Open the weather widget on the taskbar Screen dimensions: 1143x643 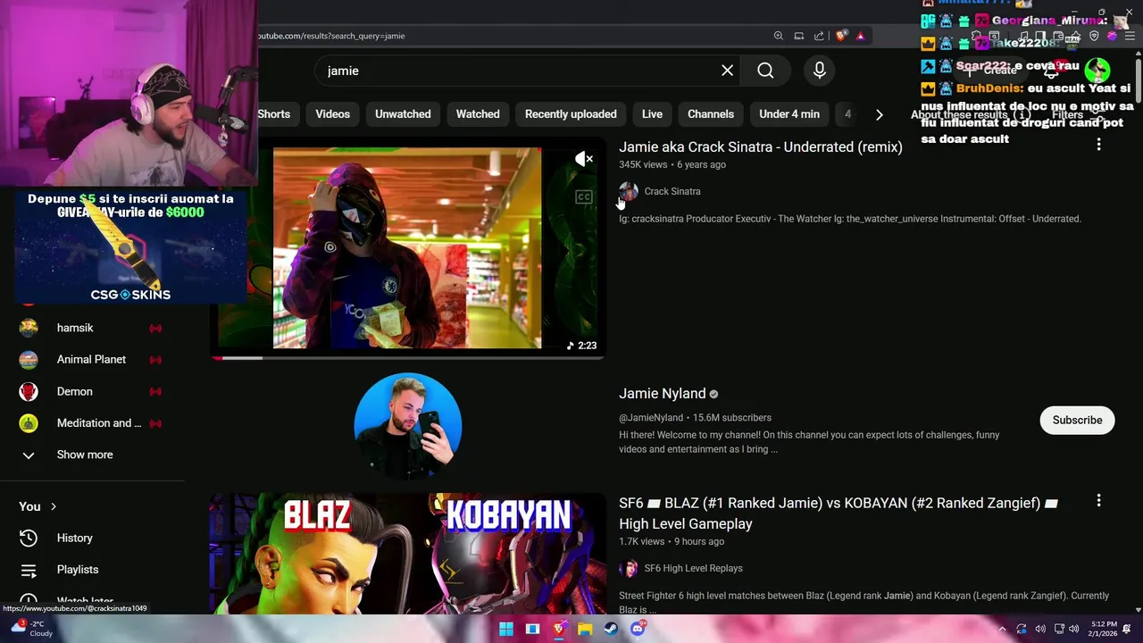click(30, 629)
